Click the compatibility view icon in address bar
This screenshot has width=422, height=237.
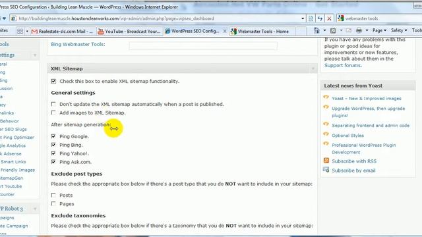pos(311,18)
